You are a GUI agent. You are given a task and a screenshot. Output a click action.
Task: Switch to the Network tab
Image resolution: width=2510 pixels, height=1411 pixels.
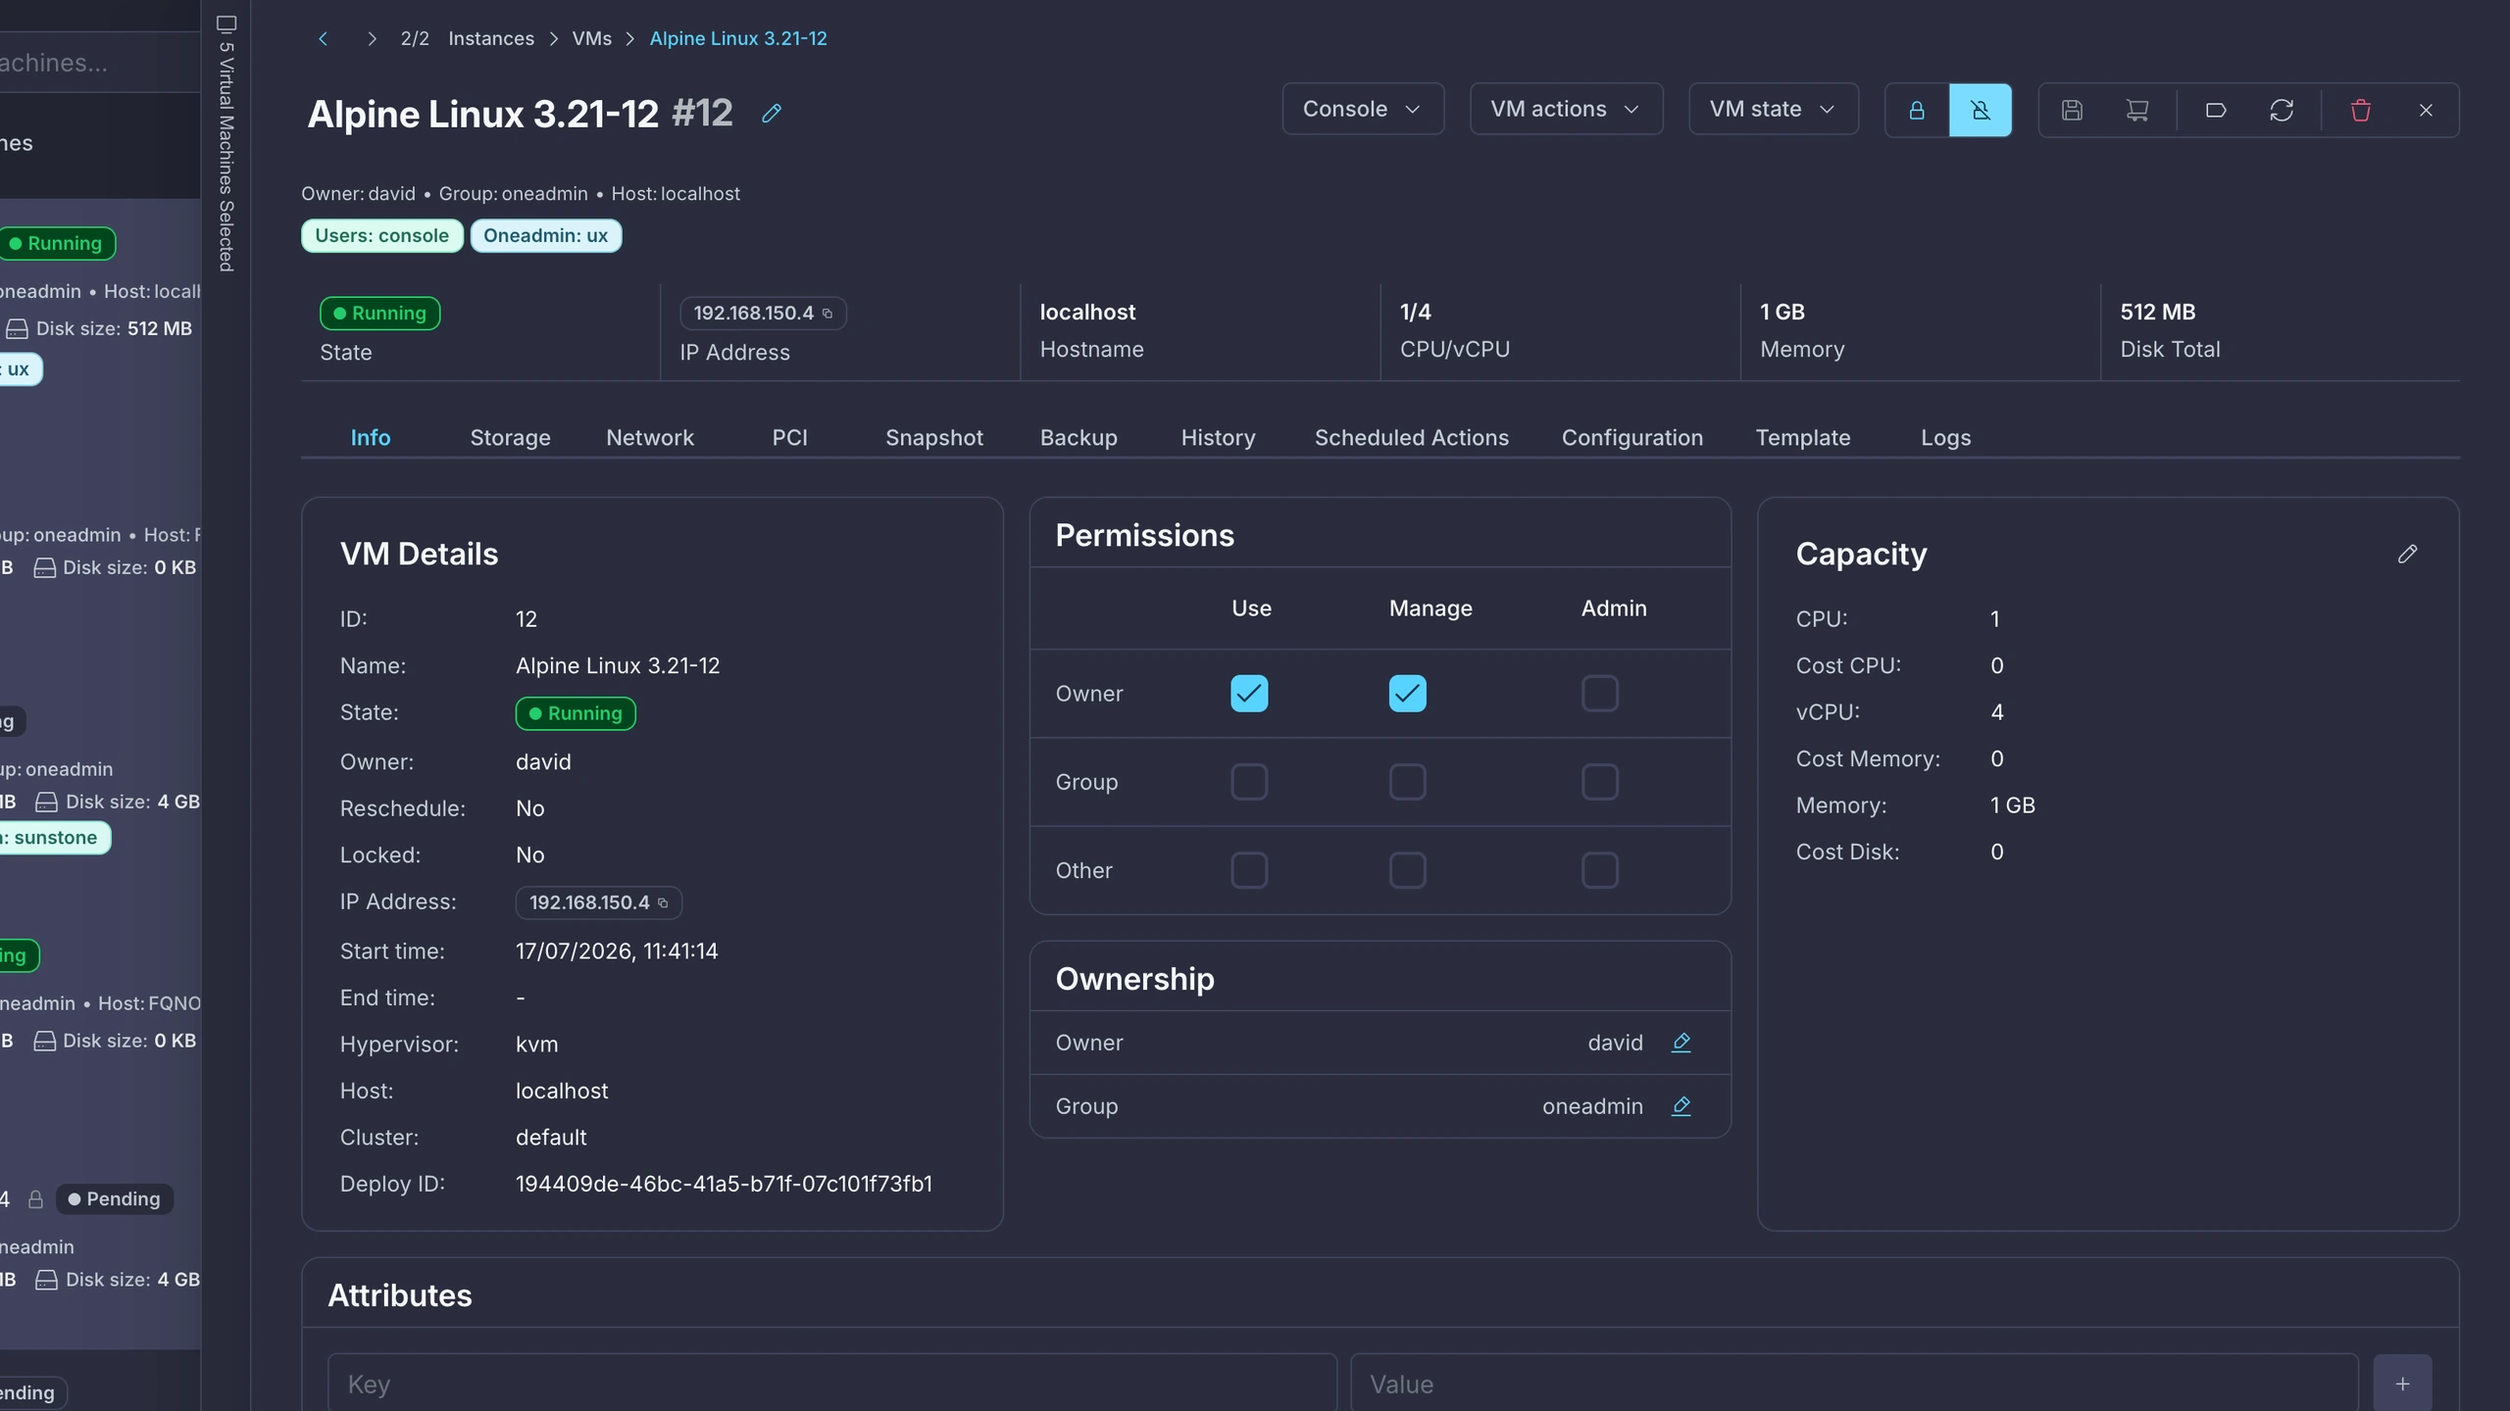click(650, 438)
